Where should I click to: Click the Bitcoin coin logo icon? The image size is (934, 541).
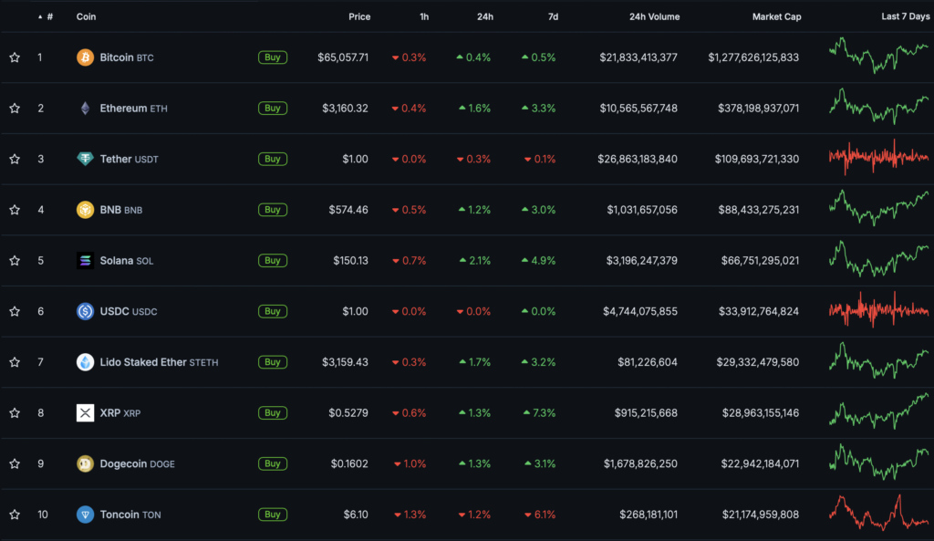point(85,57)
